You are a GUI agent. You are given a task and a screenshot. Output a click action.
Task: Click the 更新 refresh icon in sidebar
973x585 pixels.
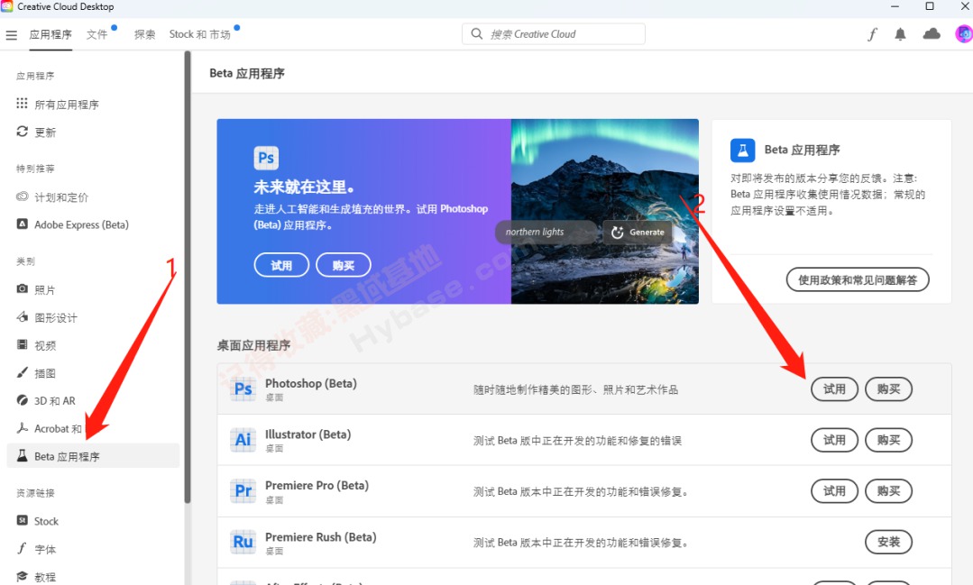pyautogui.click(x=23, y=132)
